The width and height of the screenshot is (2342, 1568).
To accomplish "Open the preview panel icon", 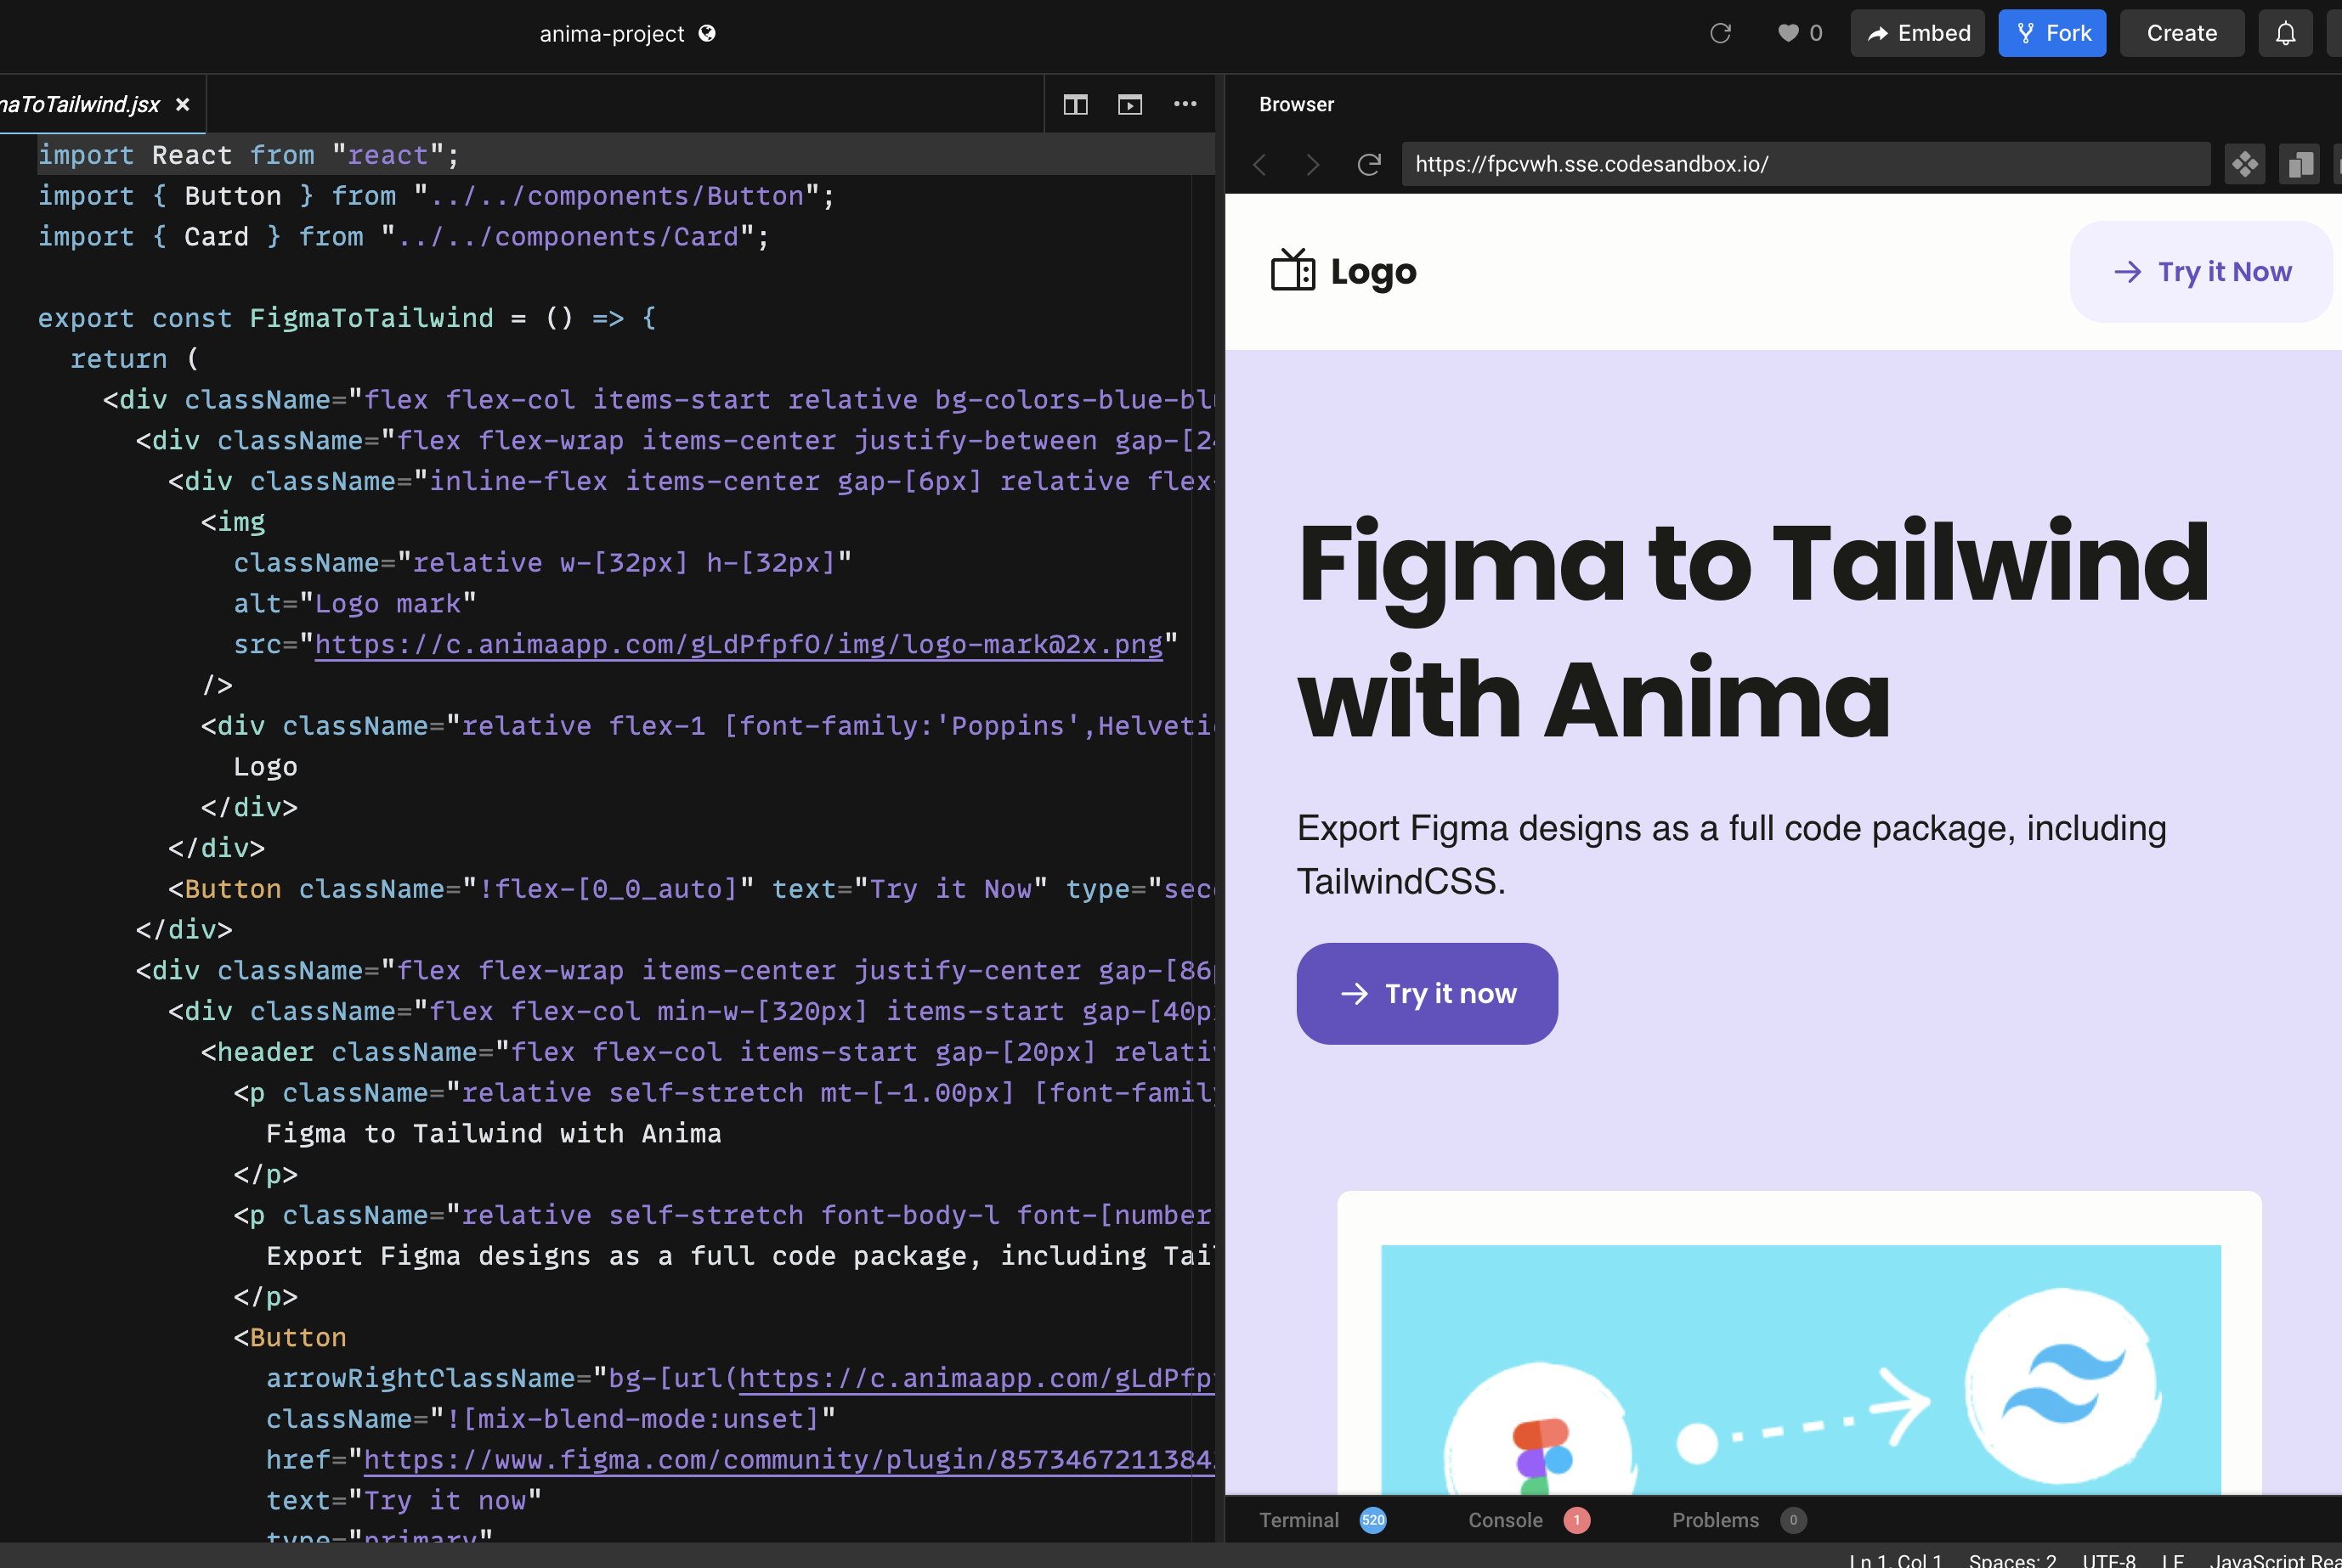I will point(1130,104).
